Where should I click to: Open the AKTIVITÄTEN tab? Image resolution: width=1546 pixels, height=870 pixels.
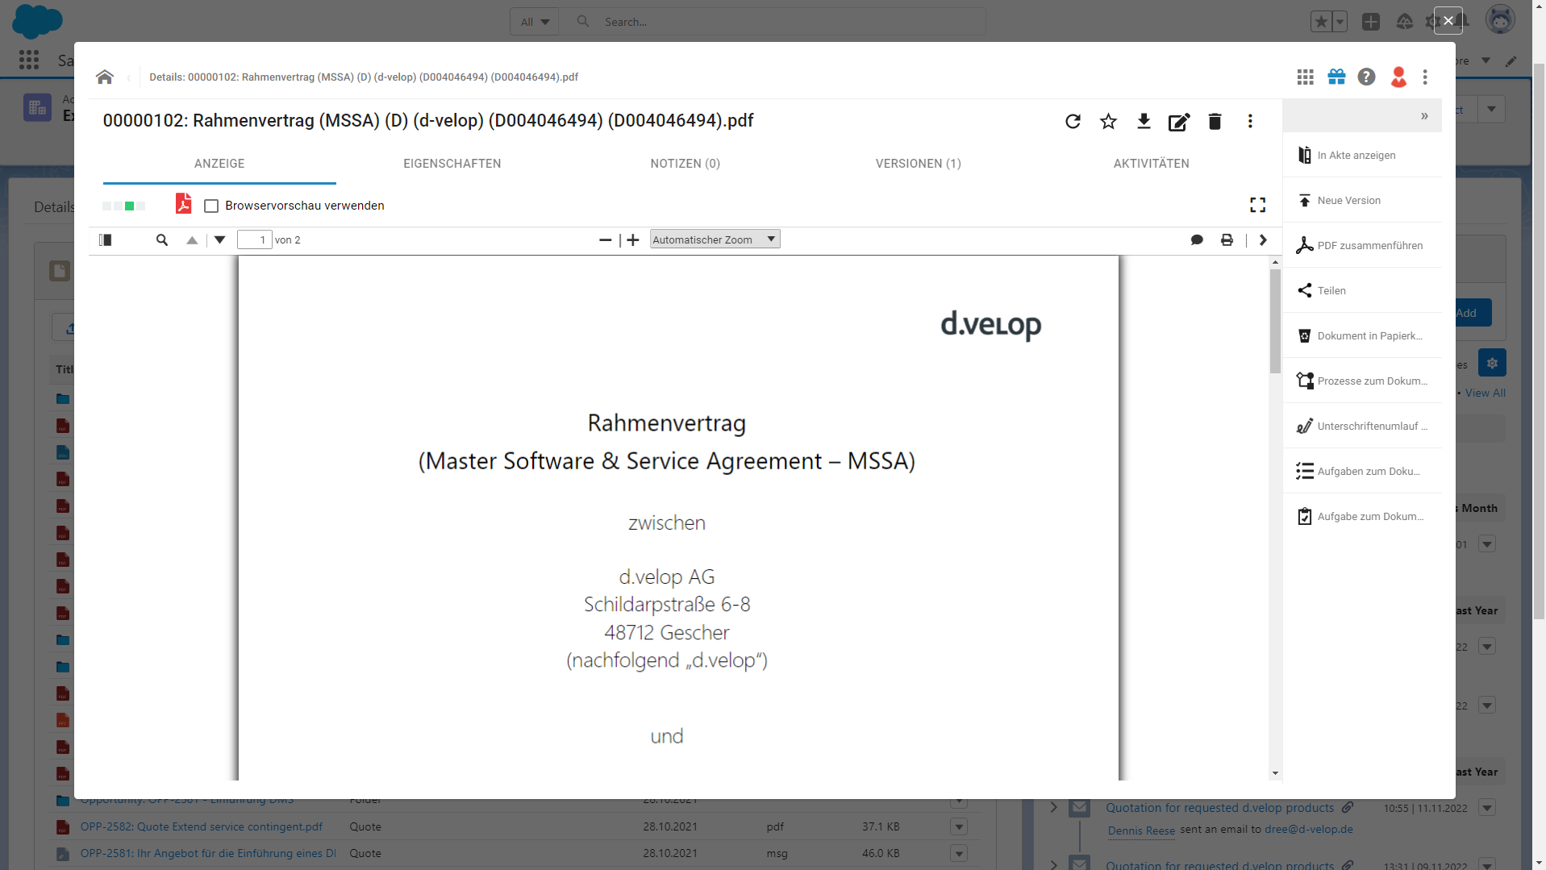1152,164
